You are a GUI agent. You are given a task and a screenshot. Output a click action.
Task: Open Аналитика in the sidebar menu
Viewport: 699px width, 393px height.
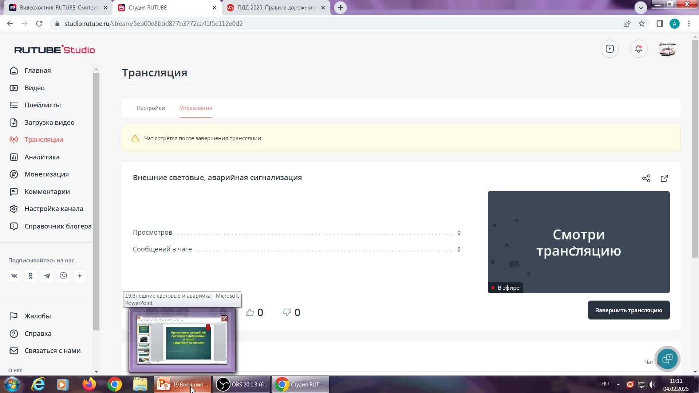(x=42, y=157)
